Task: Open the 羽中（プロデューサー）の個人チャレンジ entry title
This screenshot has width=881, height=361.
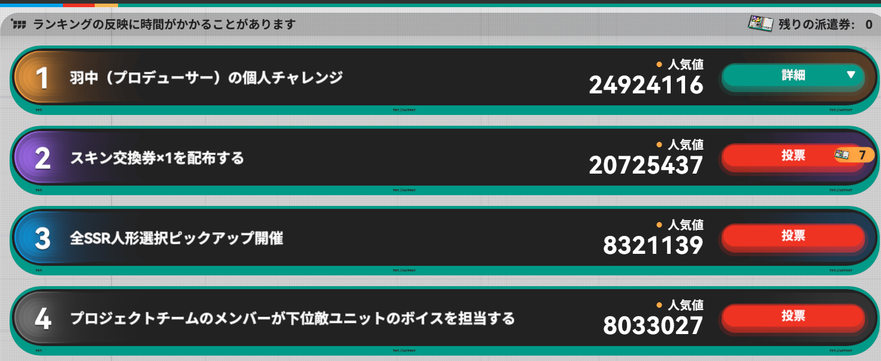Action: [206, 78]
